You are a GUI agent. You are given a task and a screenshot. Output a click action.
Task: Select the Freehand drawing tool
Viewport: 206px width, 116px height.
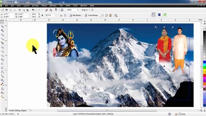(x=2, y=39)
